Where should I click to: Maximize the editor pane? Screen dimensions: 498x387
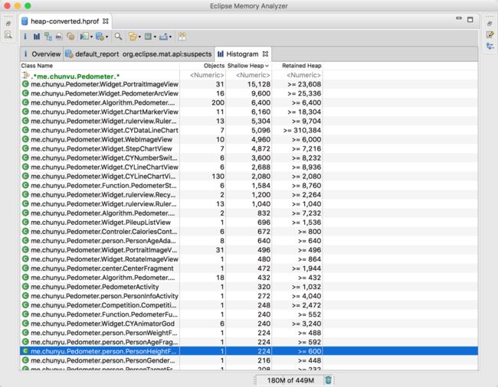[x=470, y=20]
